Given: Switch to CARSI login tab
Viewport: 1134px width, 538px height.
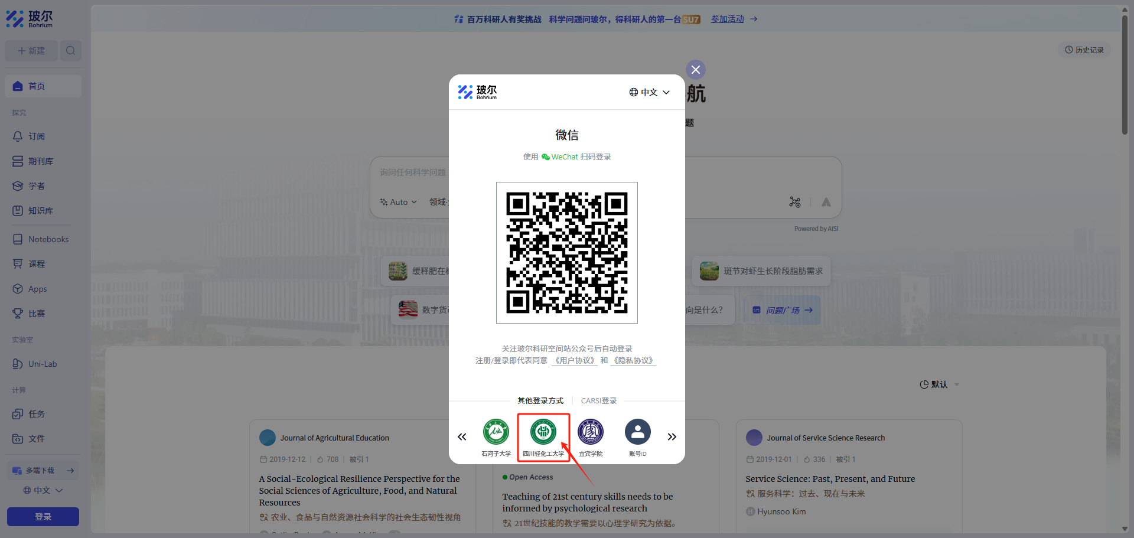Looking at the screenshot, I should [x=598, y=401].
